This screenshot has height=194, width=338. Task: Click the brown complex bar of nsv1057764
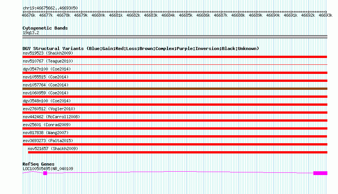175,89
